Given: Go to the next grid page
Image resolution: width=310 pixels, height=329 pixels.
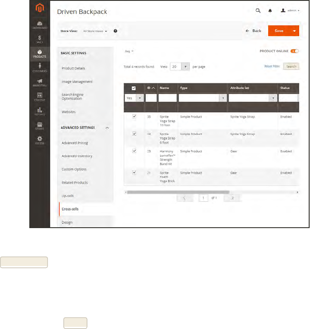Looking at the screenshot, I should tap(232, 198).
